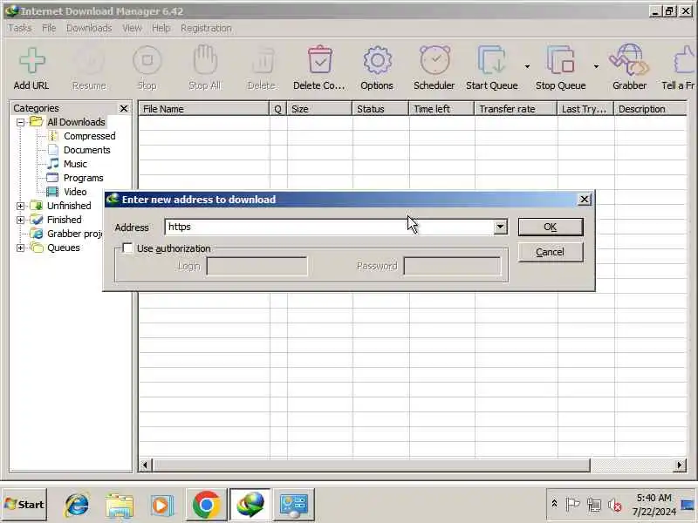The image size is (698, 523).
Task: Click the Add URL toolbar icon
Action: click(32, 60)
